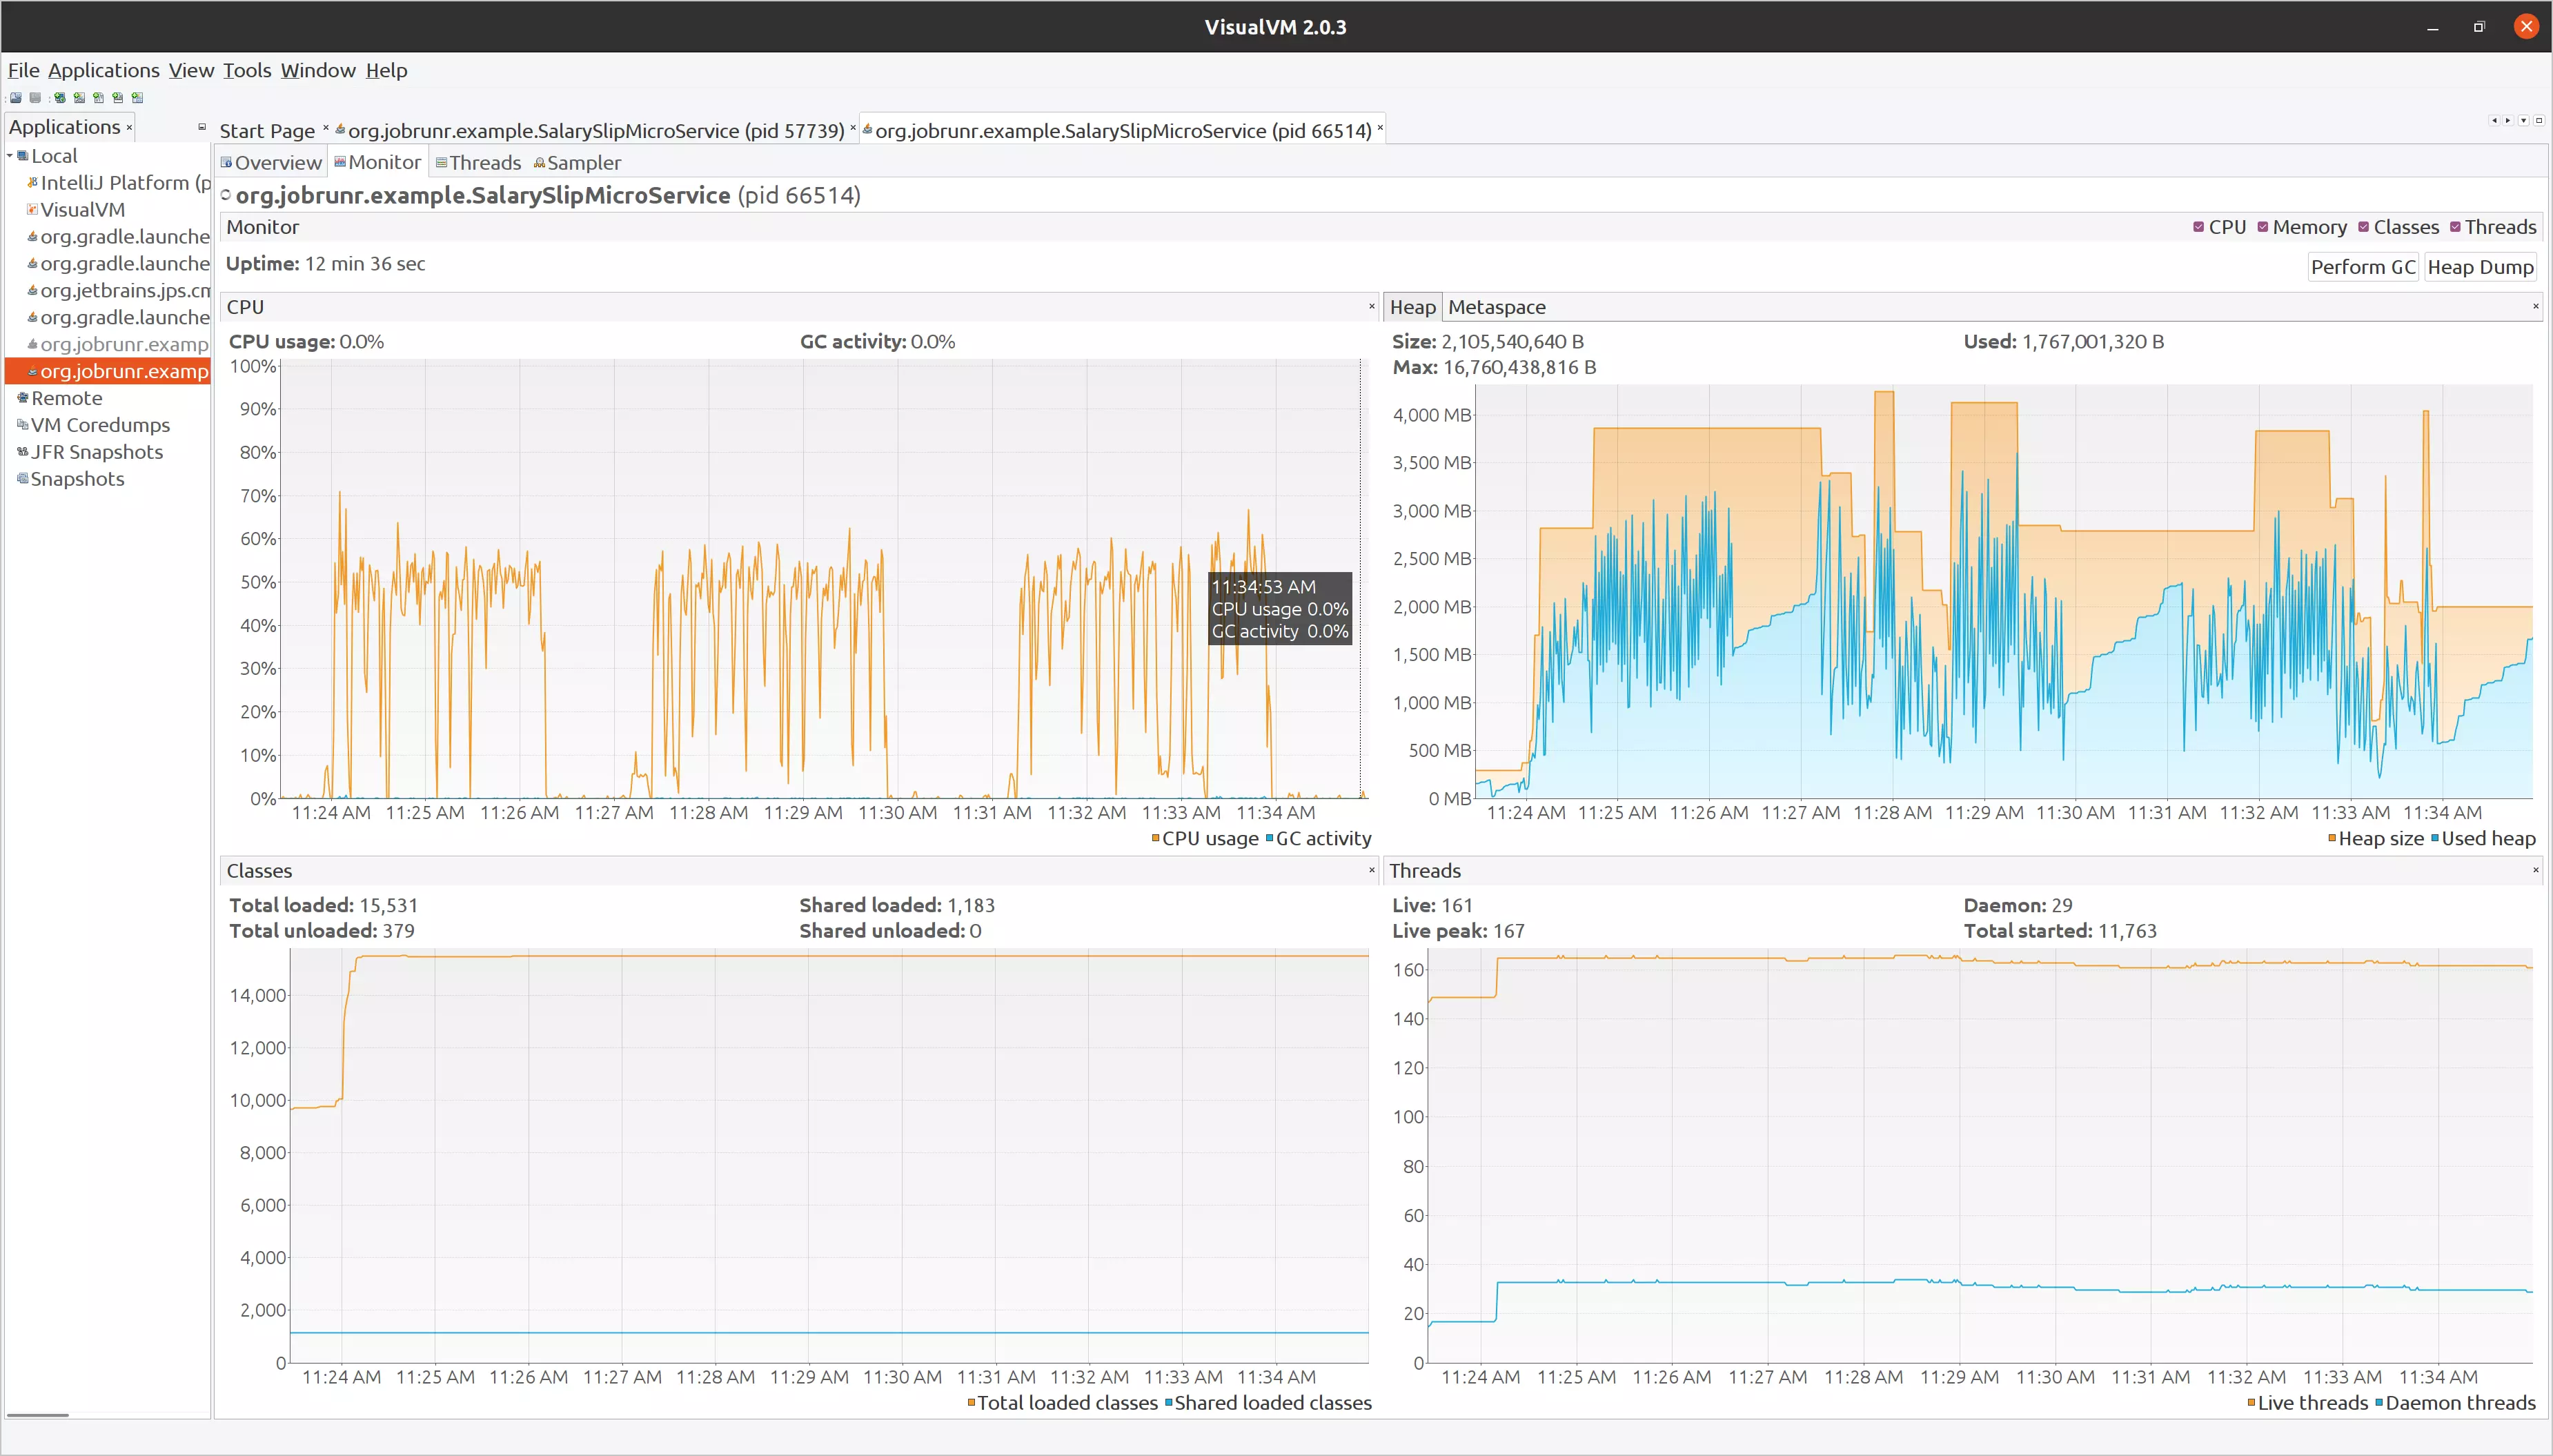This screenshot has height=1456, width=2553.
Task: Click the 'Total started: 11,763' threads value
Action: click(2059, 931)
